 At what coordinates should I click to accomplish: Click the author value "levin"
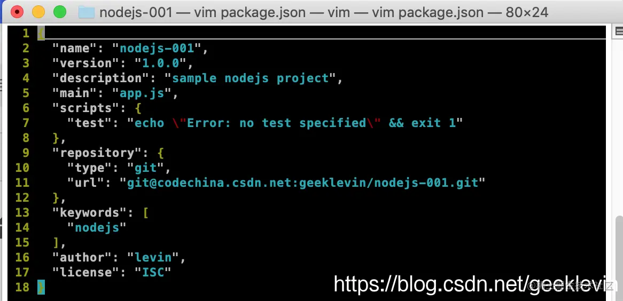tap(153, 257)
